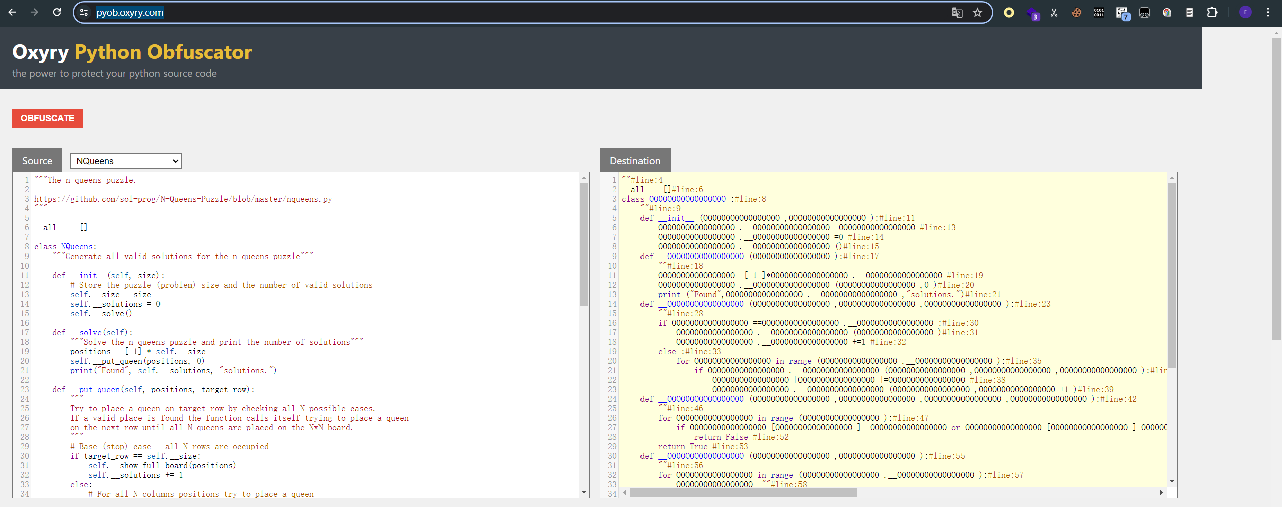This screenshot has width=1282, height=507.
Task: Select the Destination tab
Action: (x=634, y=161)
